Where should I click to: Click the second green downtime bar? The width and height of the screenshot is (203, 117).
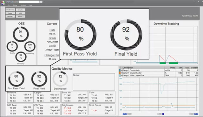coord(174,63)
